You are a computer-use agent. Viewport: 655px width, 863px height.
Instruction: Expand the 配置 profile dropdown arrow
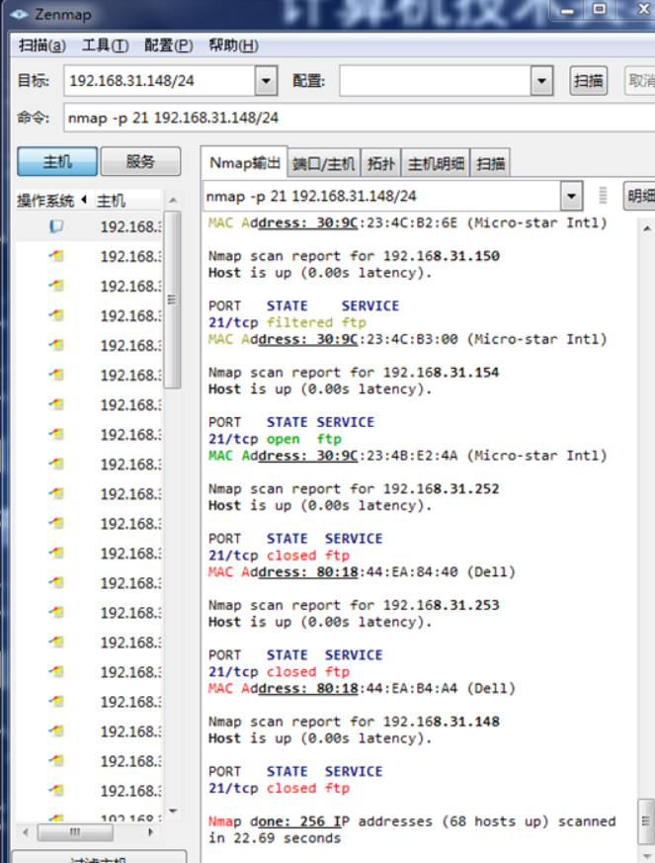pos(542,81)
